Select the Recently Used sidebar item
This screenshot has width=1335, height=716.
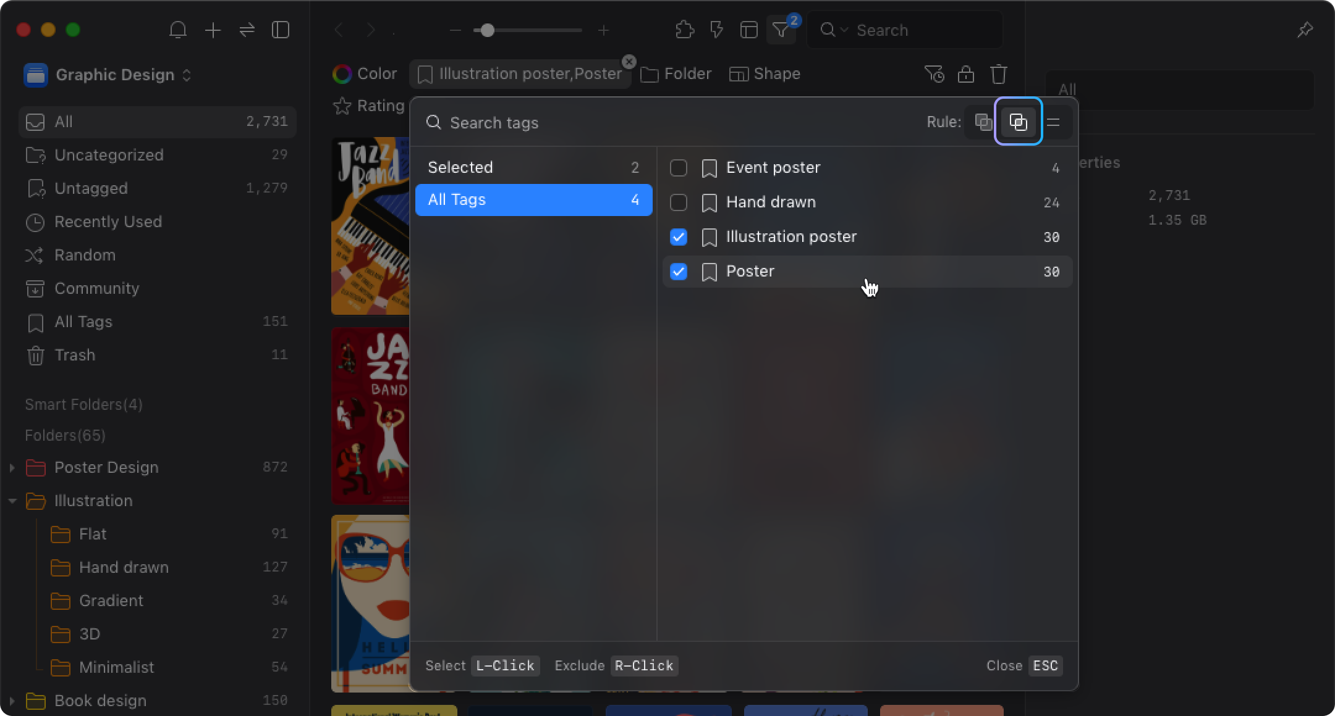[108, 222]
